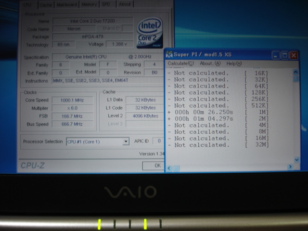
Task: Open the About tab in CPU-Z
Action: coord(125,4)
